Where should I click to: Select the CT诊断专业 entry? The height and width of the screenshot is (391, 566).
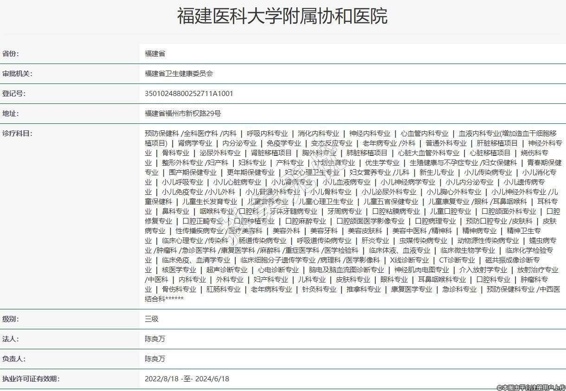point(457,260)
